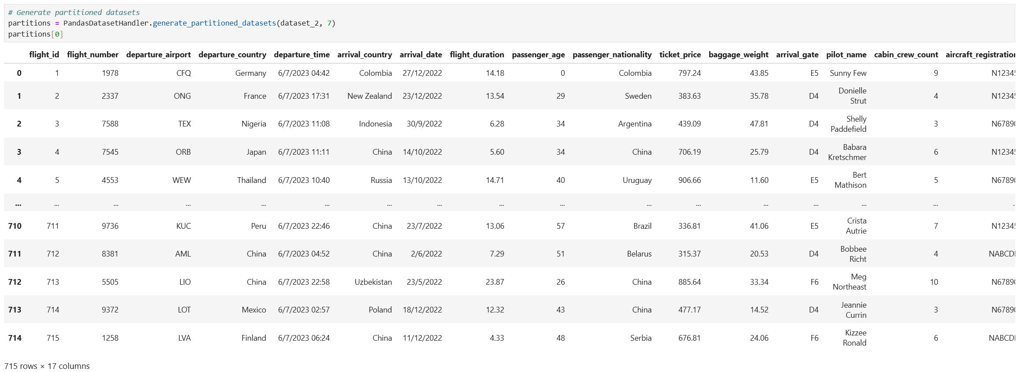Select the flight_id column header

[x=44, y=55]
